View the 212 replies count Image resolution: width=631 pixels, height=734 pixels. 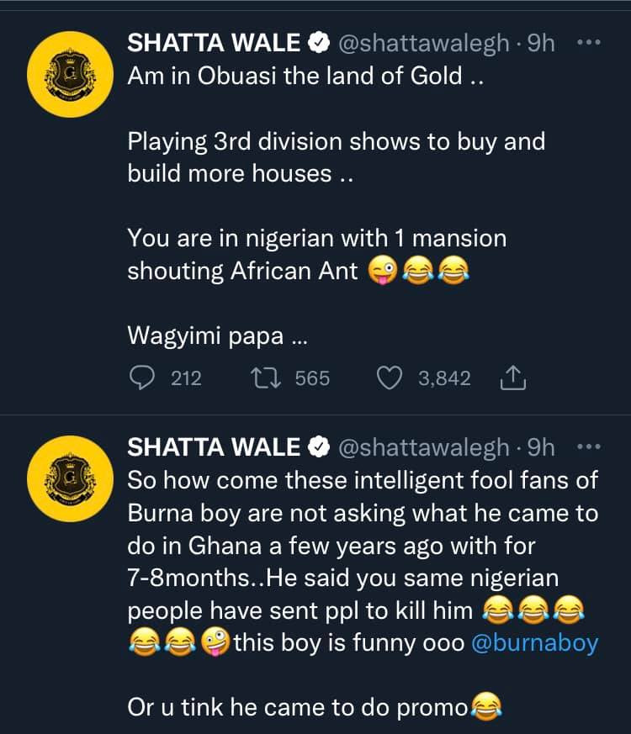[x=186, y=379]
